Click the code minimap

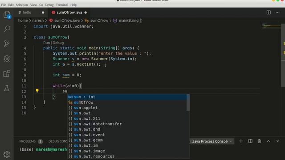[x=271, y=26]
